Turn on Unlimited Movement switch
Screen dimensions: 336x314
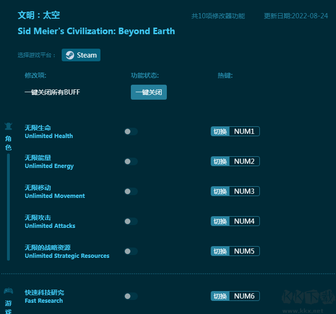pyautogui.click(x=131, y=191)
